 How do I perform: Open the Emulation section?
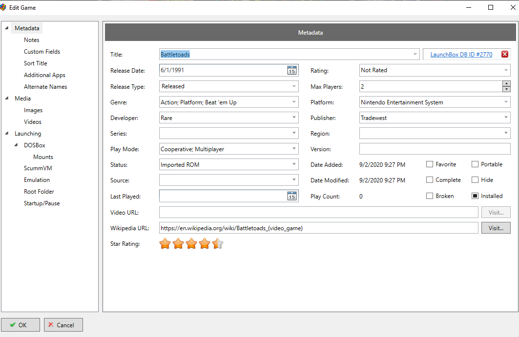[37, 180]
